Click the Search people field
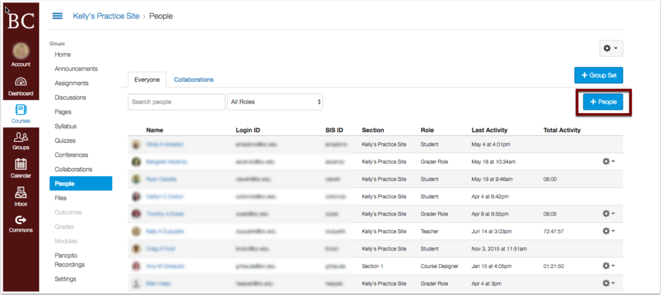This screenshot has width=661, height=295. [176, 102]
